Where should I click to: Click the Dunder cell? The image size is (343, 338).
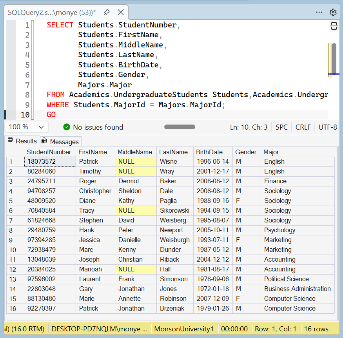pyautogui.click(x=175, y=249)
